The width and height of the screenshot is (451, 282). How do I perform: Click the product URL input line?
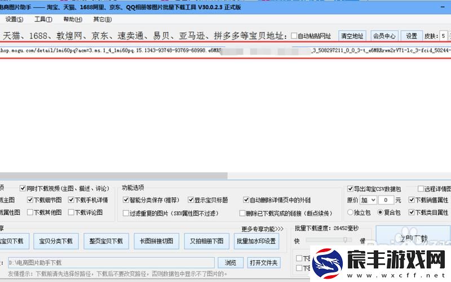pos(225,50)
